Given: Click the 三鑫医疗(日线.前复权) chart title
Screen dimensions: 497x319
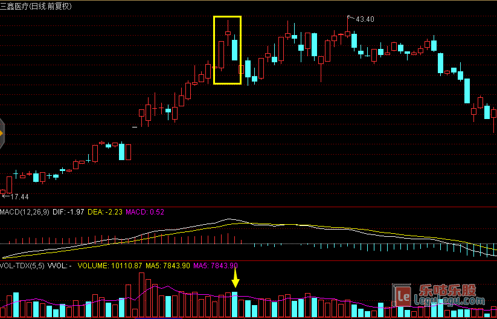Looking at the screenshot, I should click(36, 6).
